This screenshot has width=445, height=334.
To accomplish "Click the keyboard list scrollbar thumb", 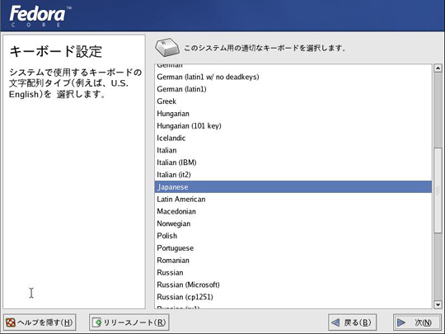I will (x=438, y=191).
